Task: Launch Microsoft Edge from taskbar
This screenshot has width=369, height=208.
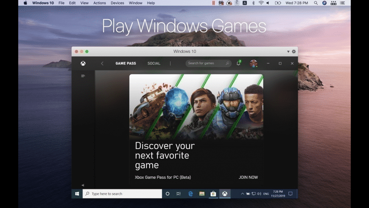Action: (190, 194)
